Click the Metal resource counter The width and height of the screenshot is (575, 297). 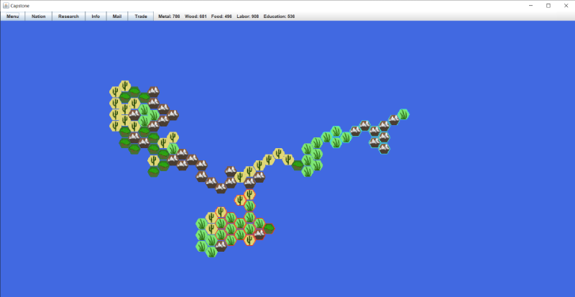170,16
